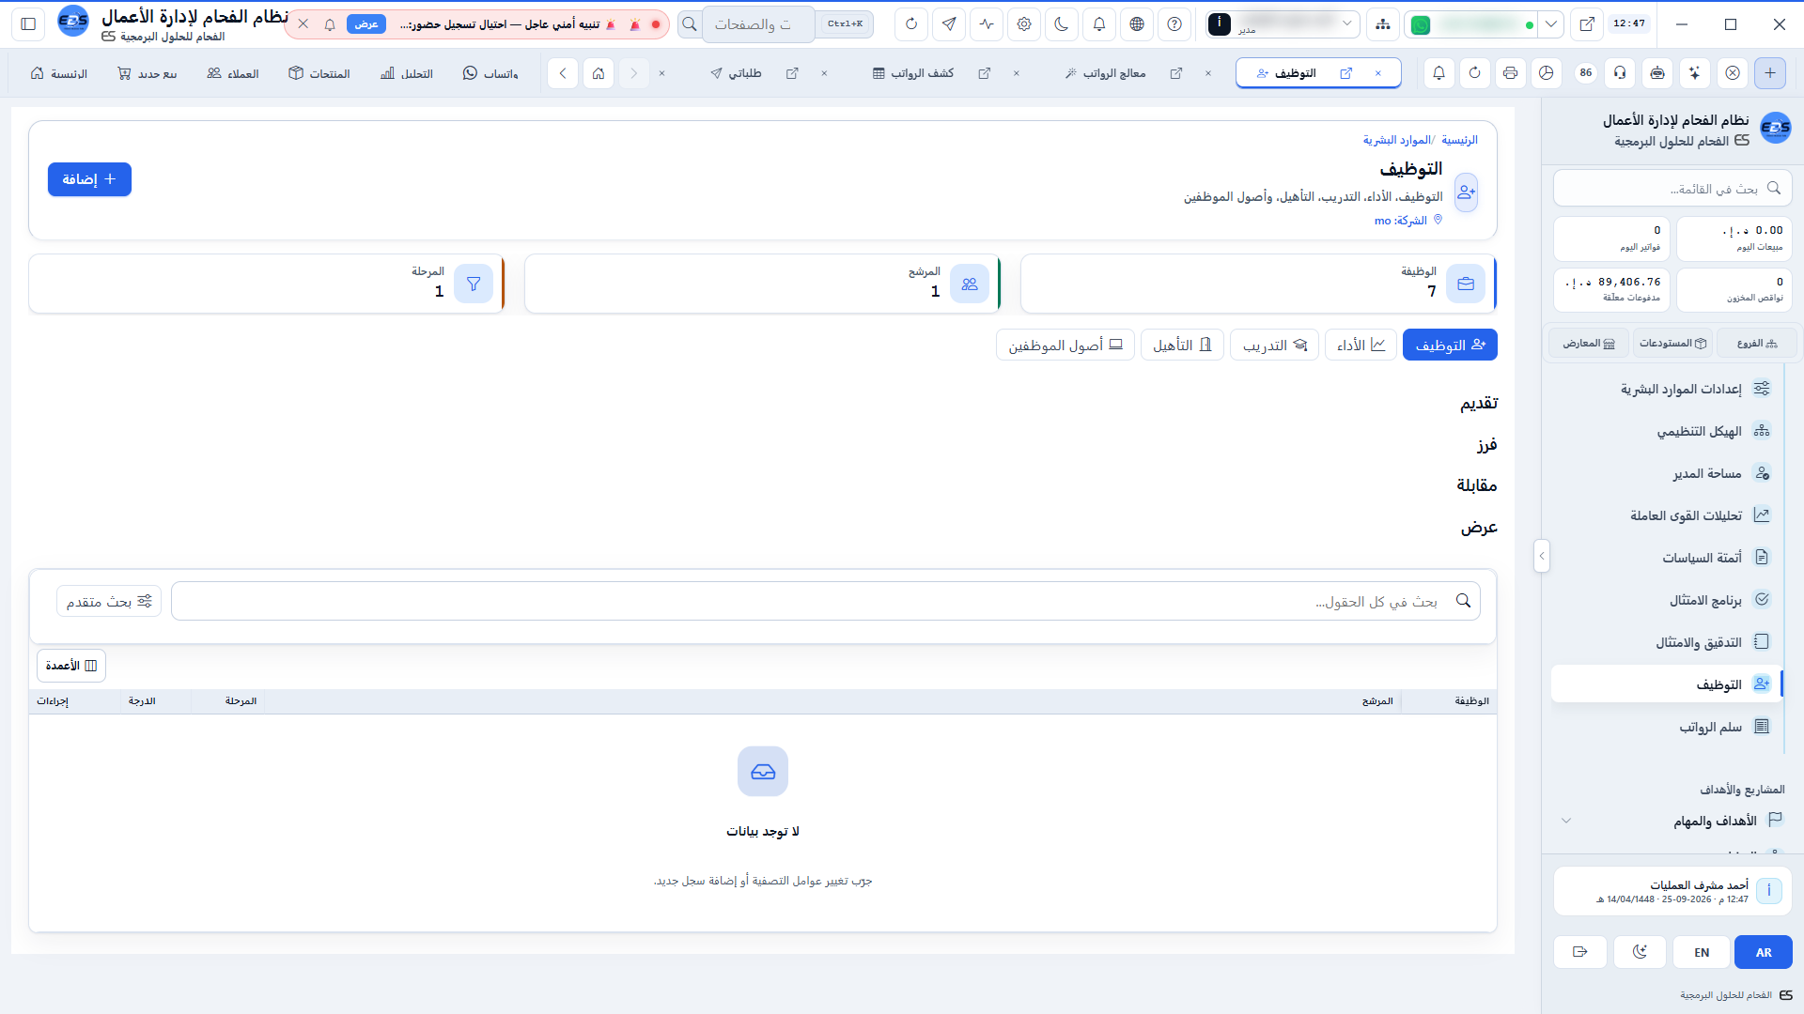Open the activity pulse monitor icon
Image resolution: width=1804 pixels, height=1014 pixels.
tap(987, 24)
